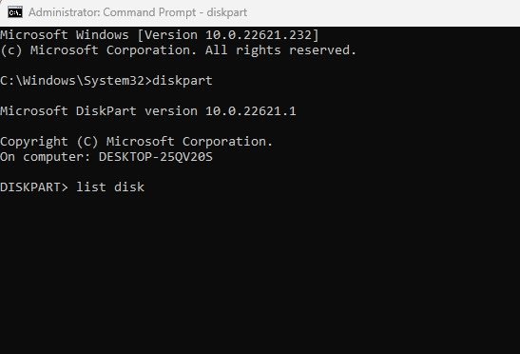This screenshot has height=354, width=520.
Task: Select the version number 10.0.22621.232
Action: pyautogui.click(x=259, y=35)
